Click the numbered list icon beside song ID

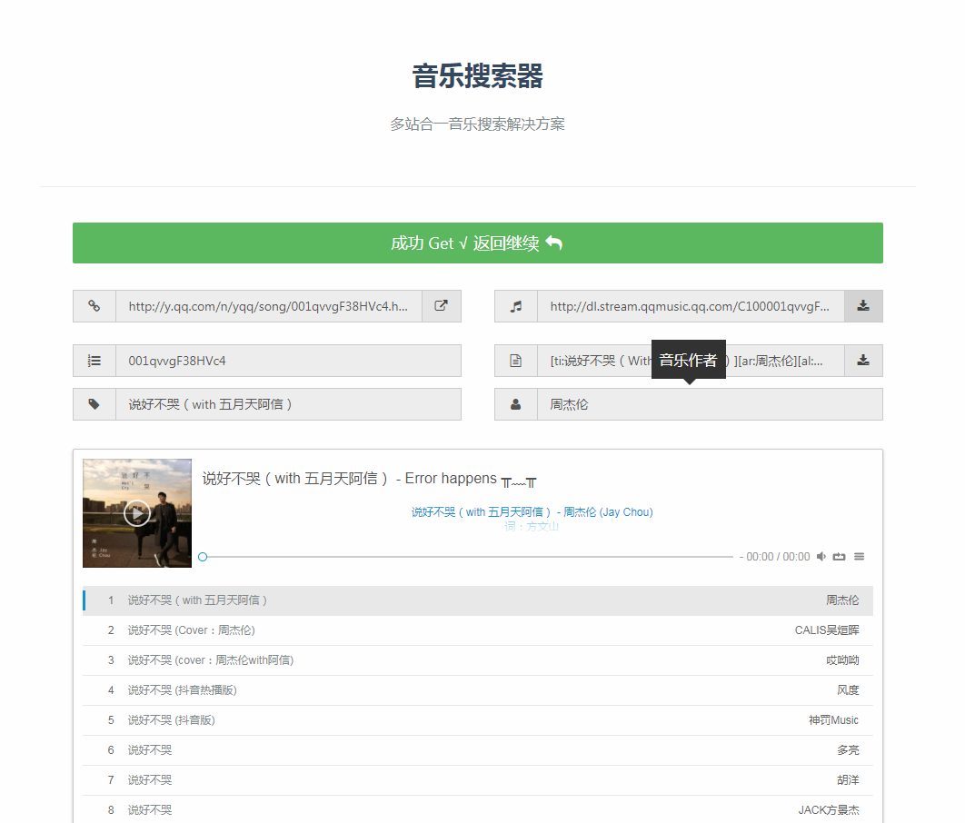click(95, 361)
